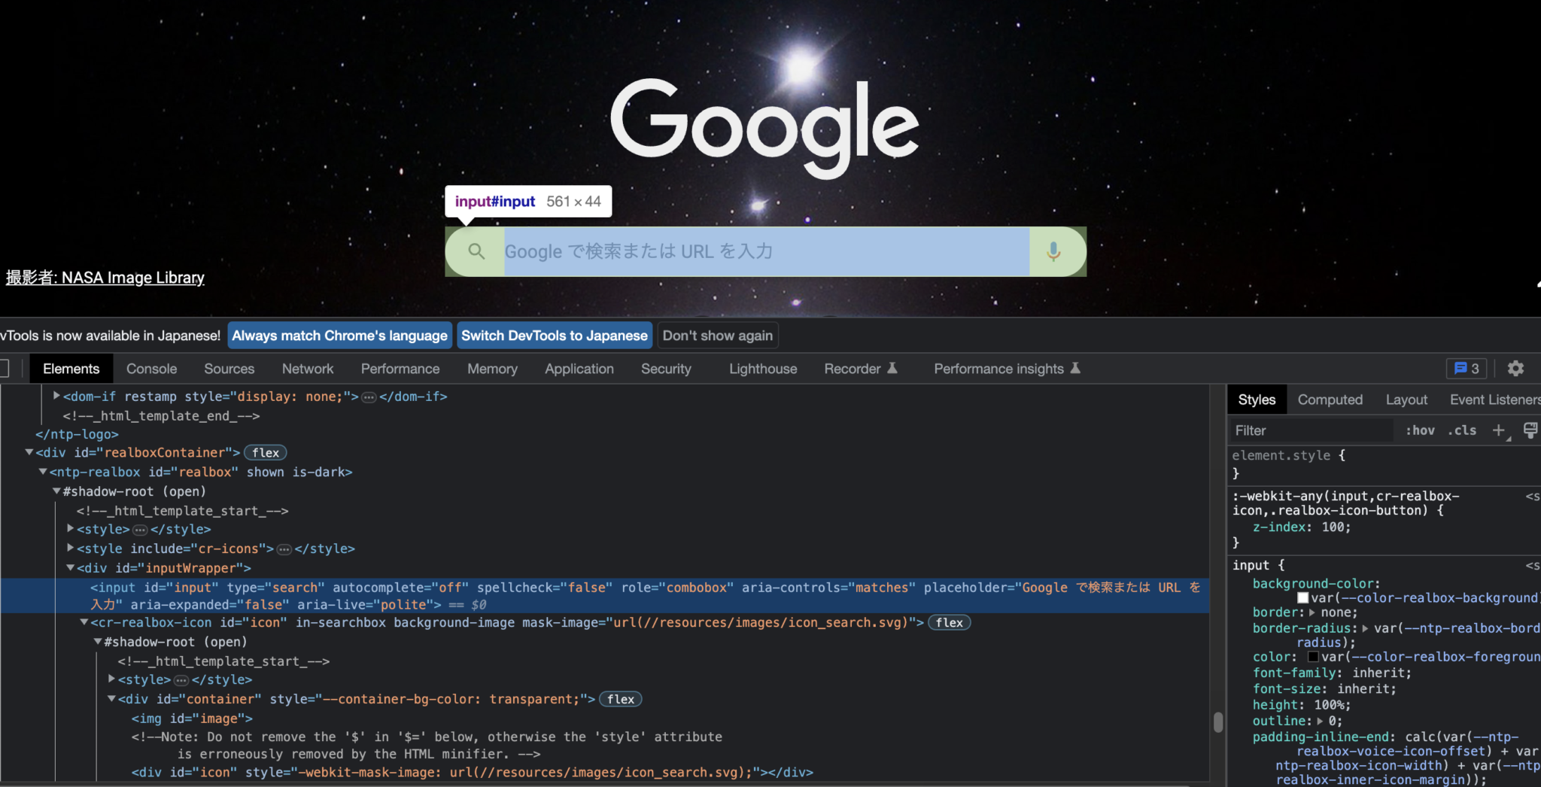Click the flex badge on container div

click(x=621, y=699)
